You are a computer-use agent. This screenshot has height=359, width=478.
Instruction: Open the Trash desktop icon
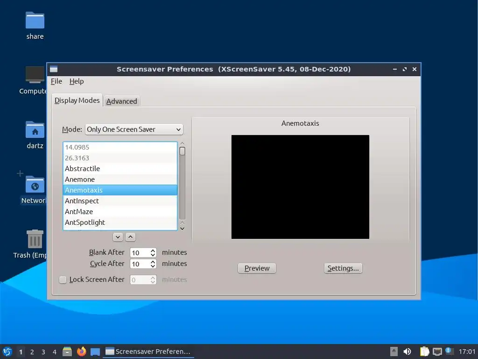(30, 244)
